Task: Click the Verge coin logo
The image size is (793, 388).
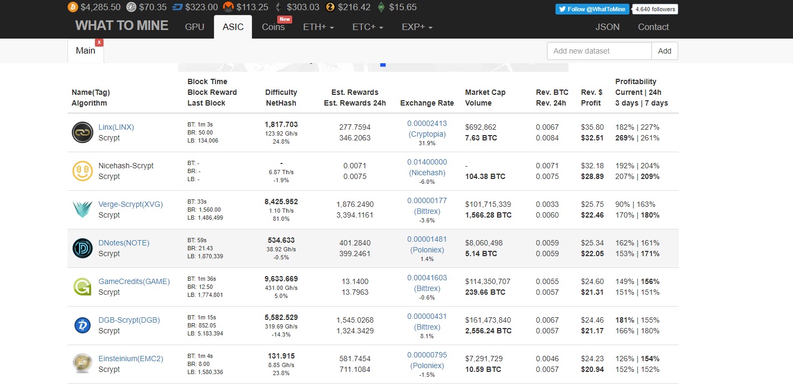Action: 83,210
